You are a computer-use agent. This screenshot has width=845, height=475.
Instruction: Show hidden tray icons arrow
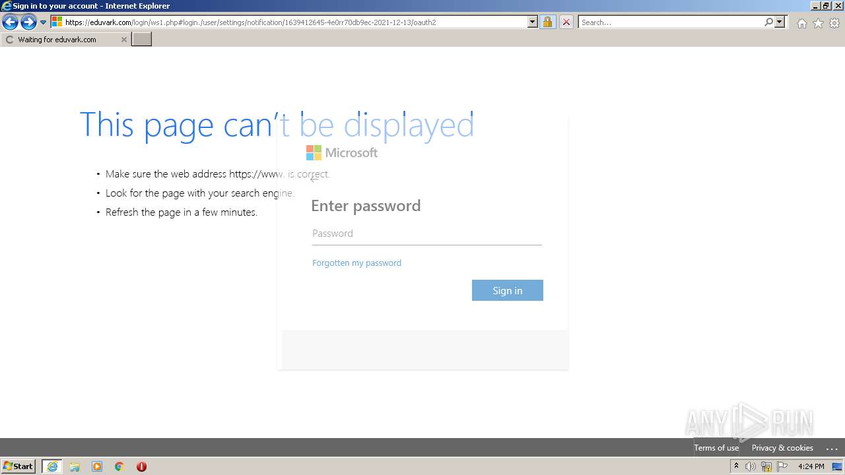point(736,466)
